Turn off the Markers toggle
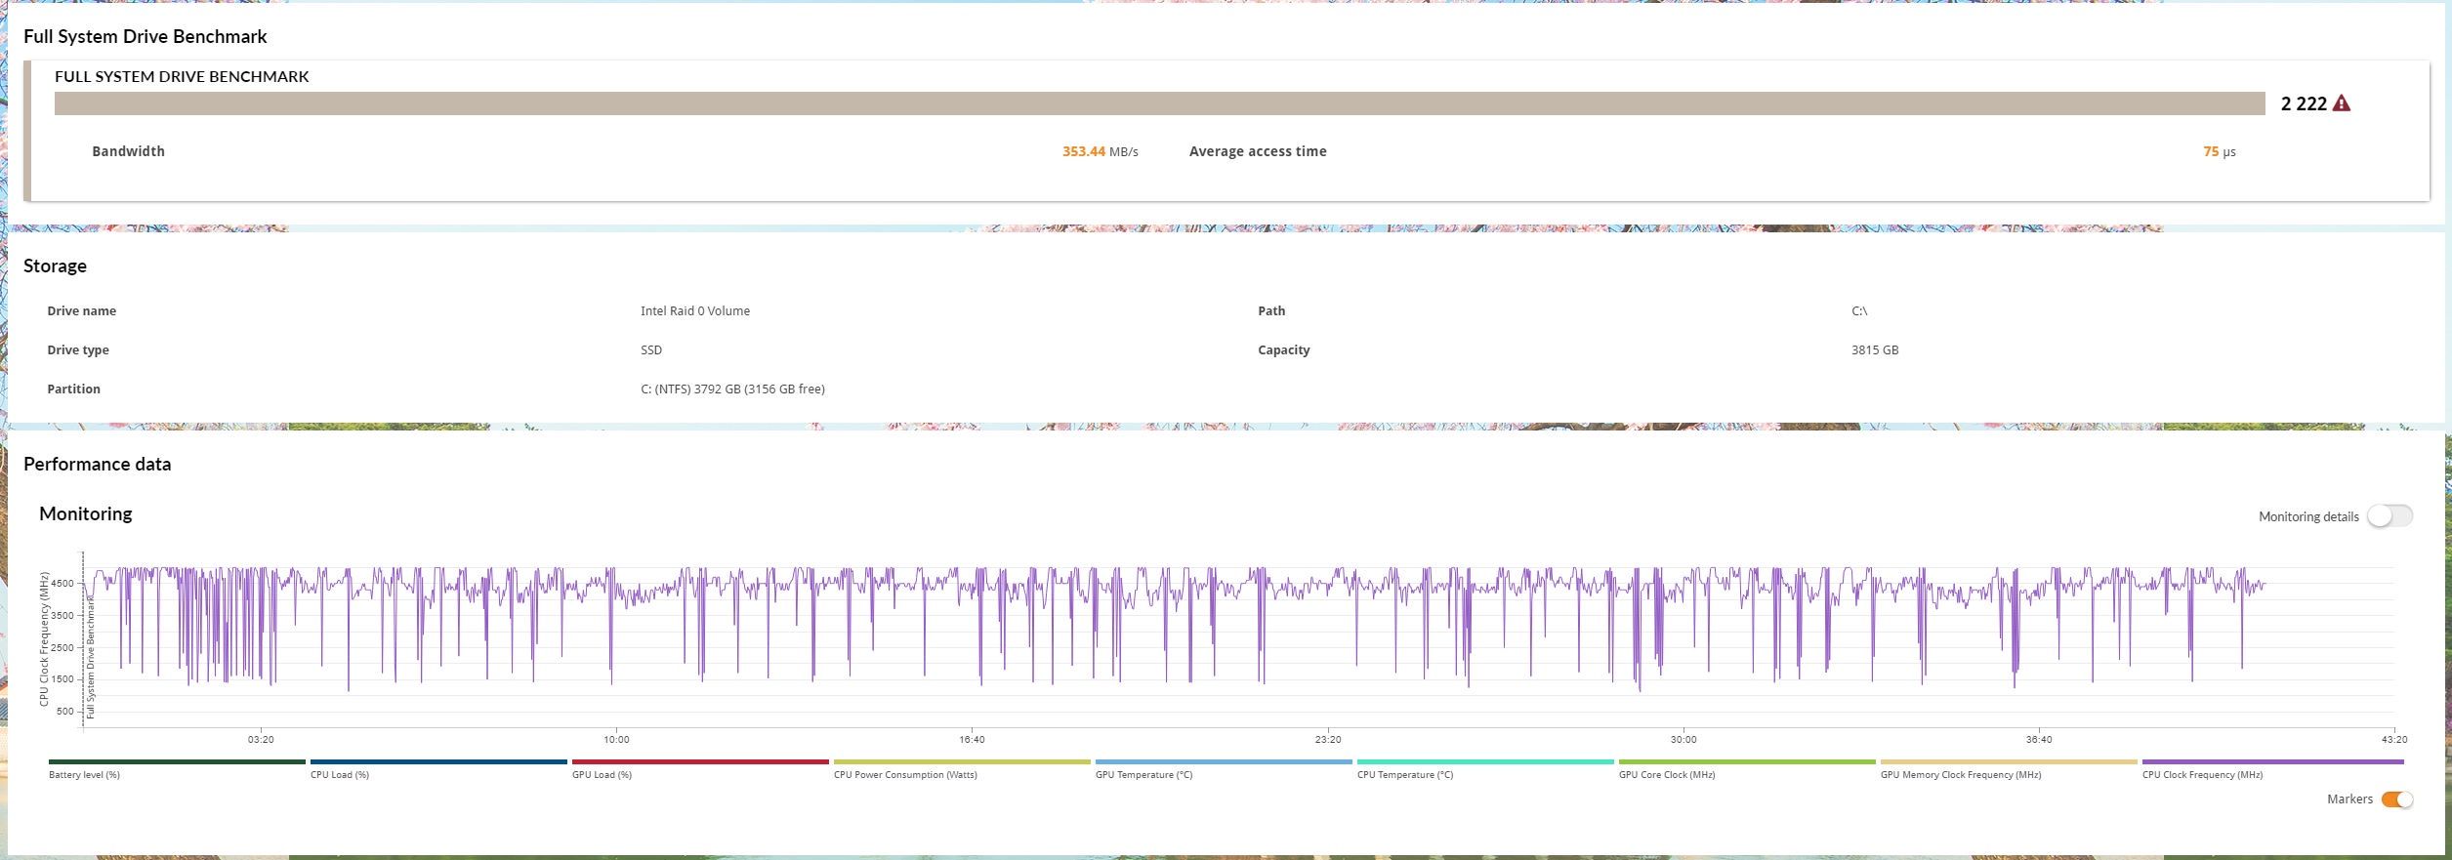Image resolution: width=2452 pixels, height=860 pixels. 2396,799
